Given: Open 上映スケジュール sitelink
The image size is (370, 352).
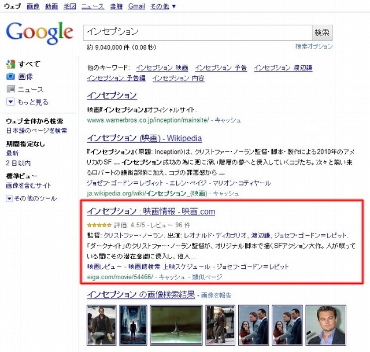Looking at the screenshot, I should click(x=186, y=267).
